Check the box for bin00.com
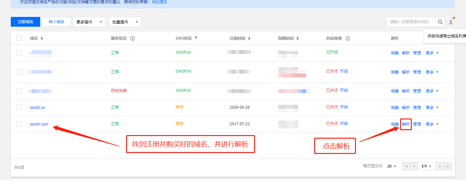 tap(19, 124)
